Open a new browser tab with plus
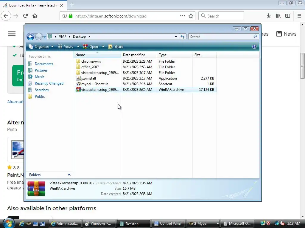Image resolution: width=305 pixels, height=228 pixels. 72,5
